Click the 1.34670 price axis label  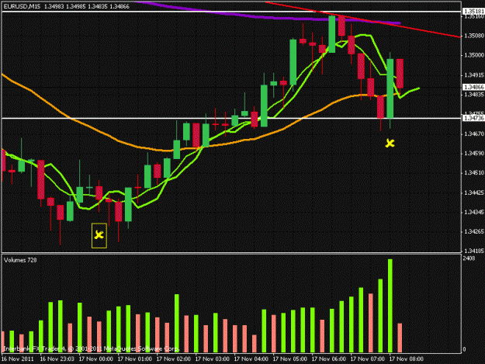(474, 134)
